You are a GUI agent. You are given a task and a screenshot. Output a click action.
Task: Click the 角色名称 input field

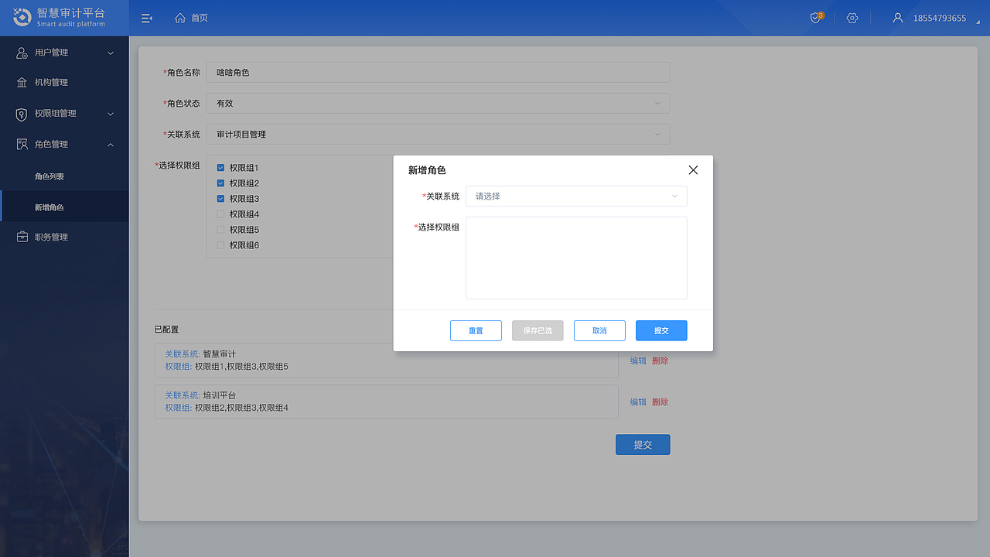[437, 72]
